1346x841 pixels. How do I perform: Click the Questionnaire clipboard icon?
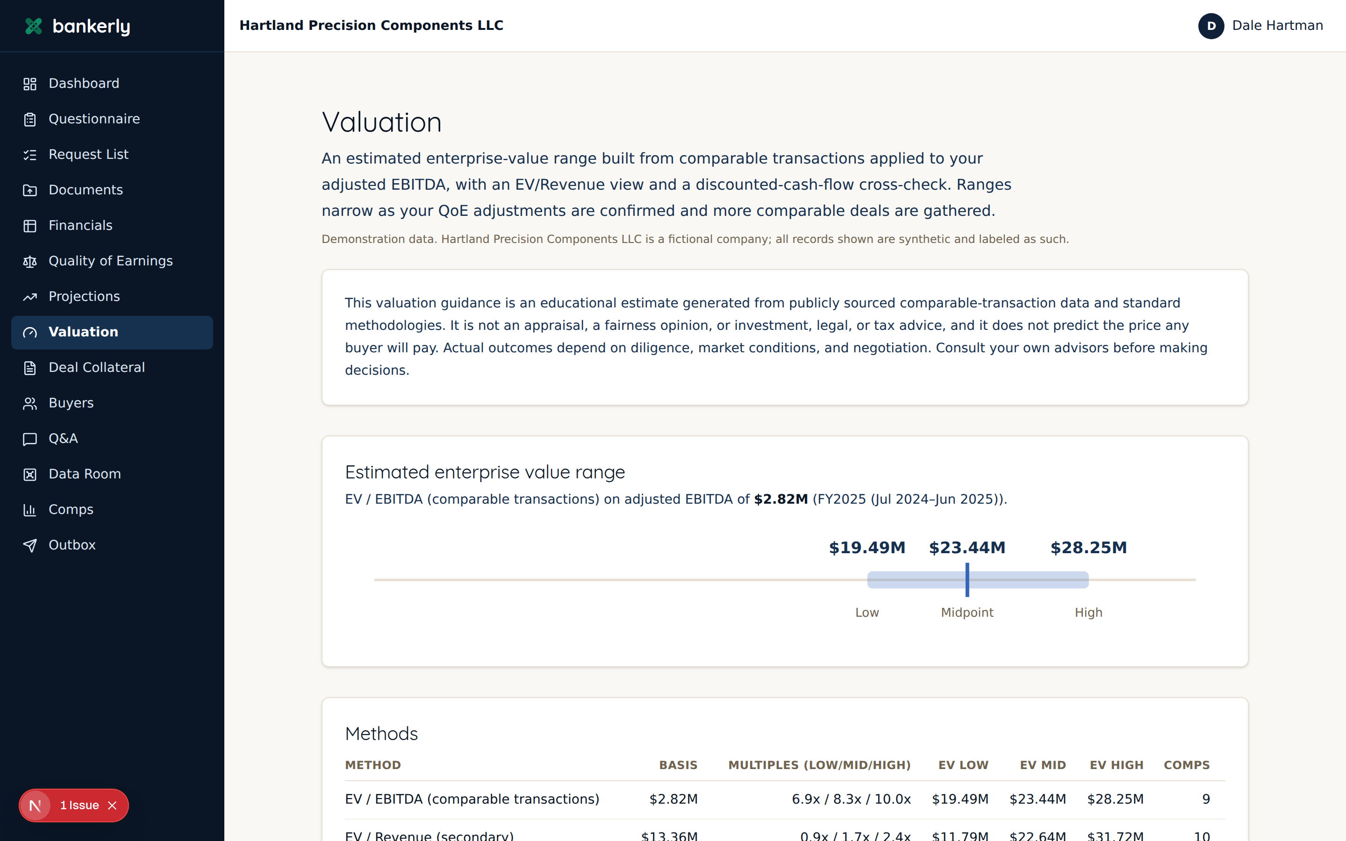(x=30, y=120)
